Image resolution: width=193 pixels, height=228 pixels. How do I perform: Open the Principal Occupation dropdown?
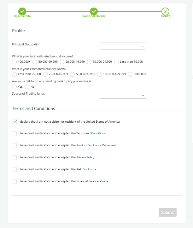(x=123, y=46)
